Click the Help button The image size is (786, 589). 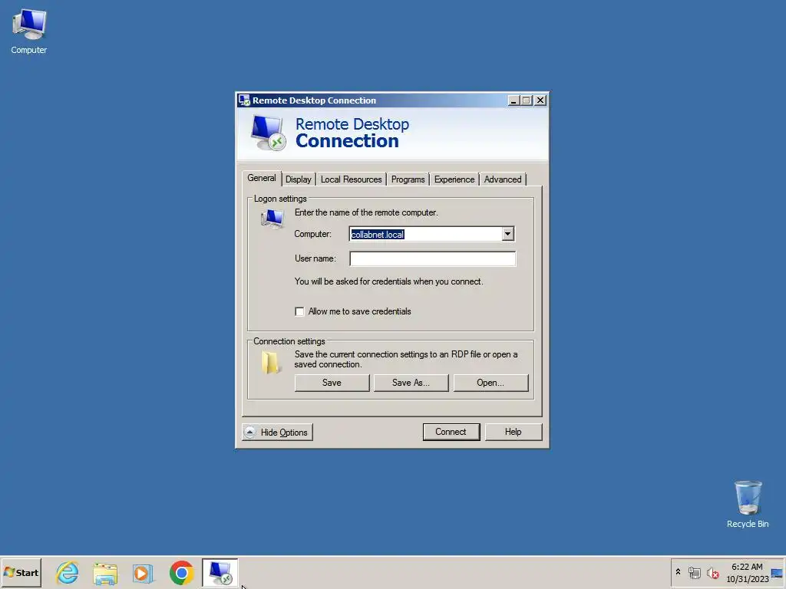pyautogui.click(x=513, y=432)
